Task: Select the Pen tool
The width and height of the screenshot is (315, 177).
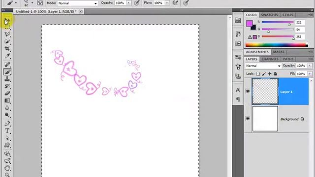Action: (7, 123)
